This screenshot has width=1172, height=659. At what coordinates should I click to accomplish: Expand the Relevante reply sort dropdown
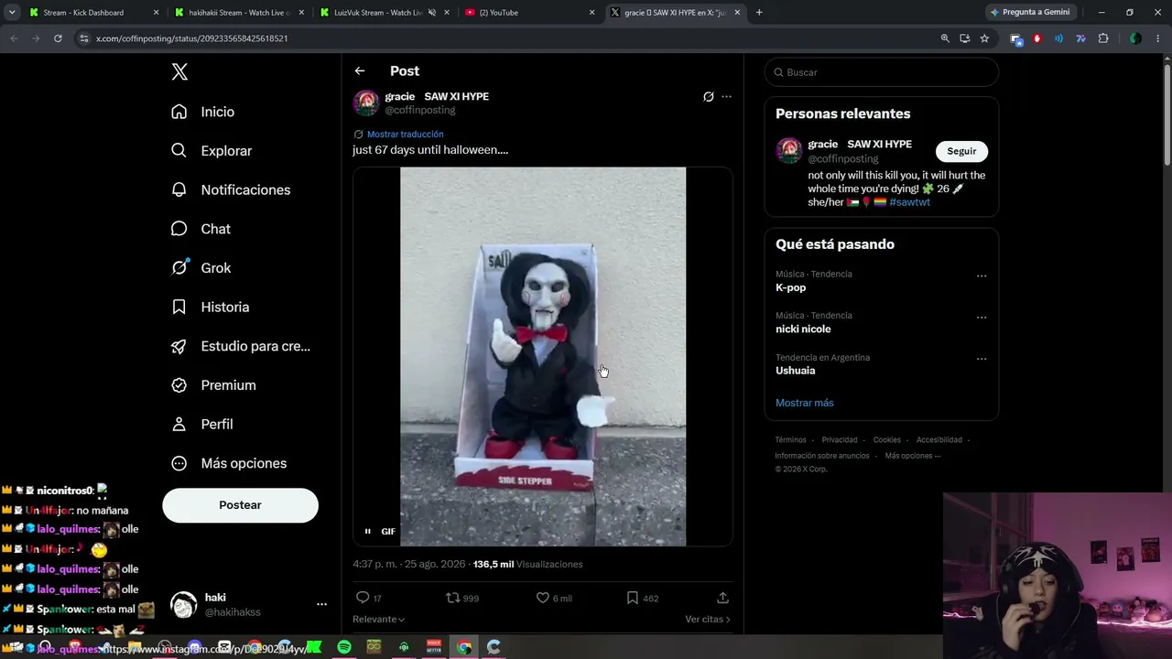click(x=378, y=620)
